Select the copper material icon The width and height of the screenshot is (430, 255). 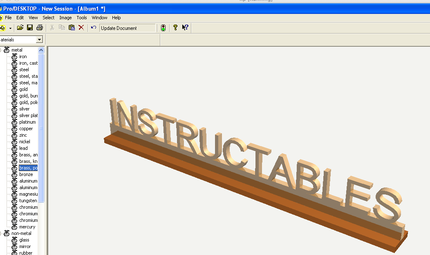pos(15,129)
